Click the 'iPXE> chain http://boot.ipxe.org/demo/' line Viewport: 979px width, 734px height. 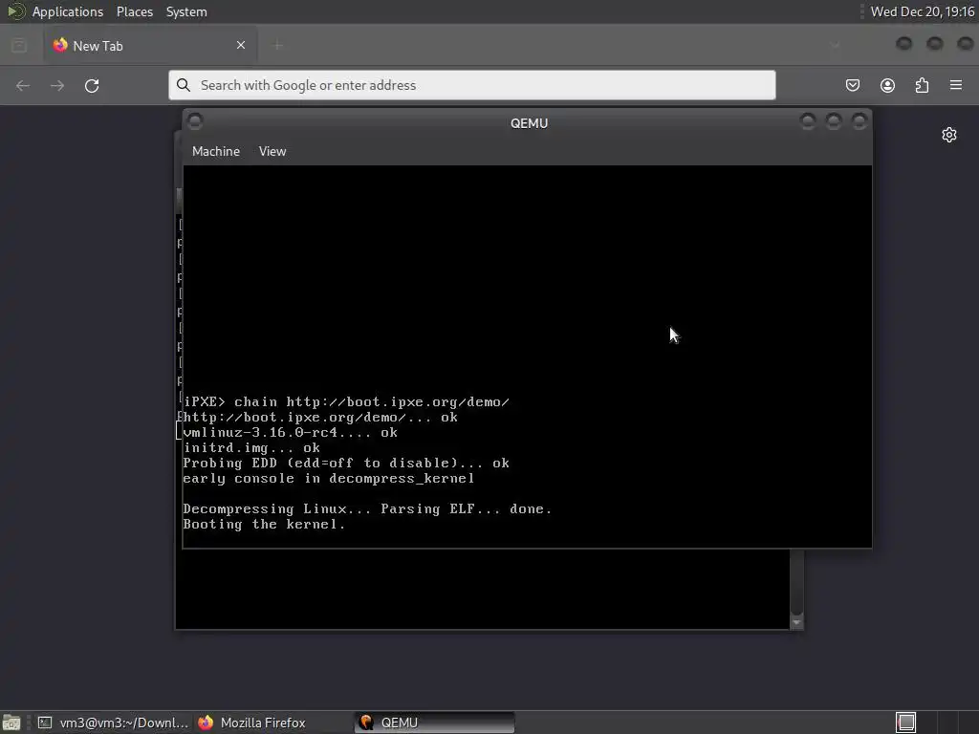346,402
